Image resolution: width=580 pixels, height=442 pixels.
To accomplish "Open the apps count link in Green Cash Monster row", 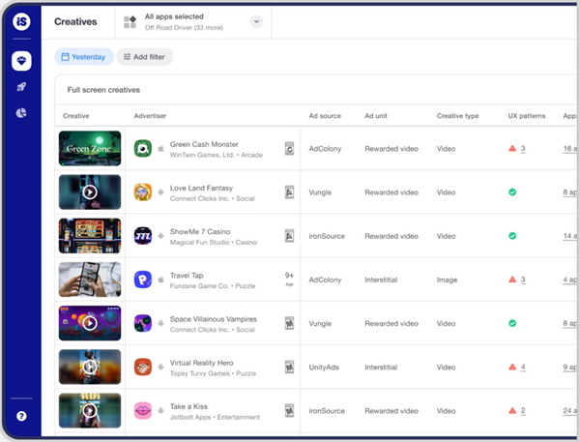I will click(570, 149).
